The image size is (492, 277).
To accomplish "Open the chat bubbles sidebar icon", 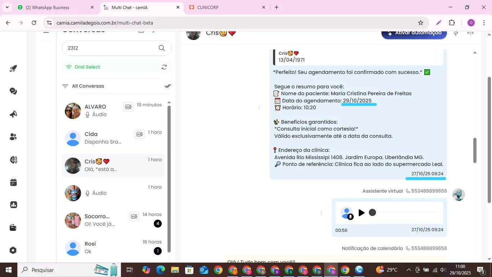I will click(13, 91).
